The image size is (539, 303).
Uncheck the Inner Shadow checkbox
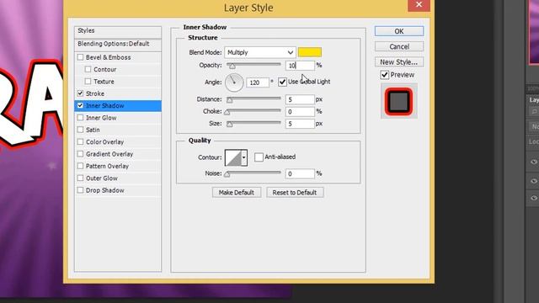click(81, 105)
